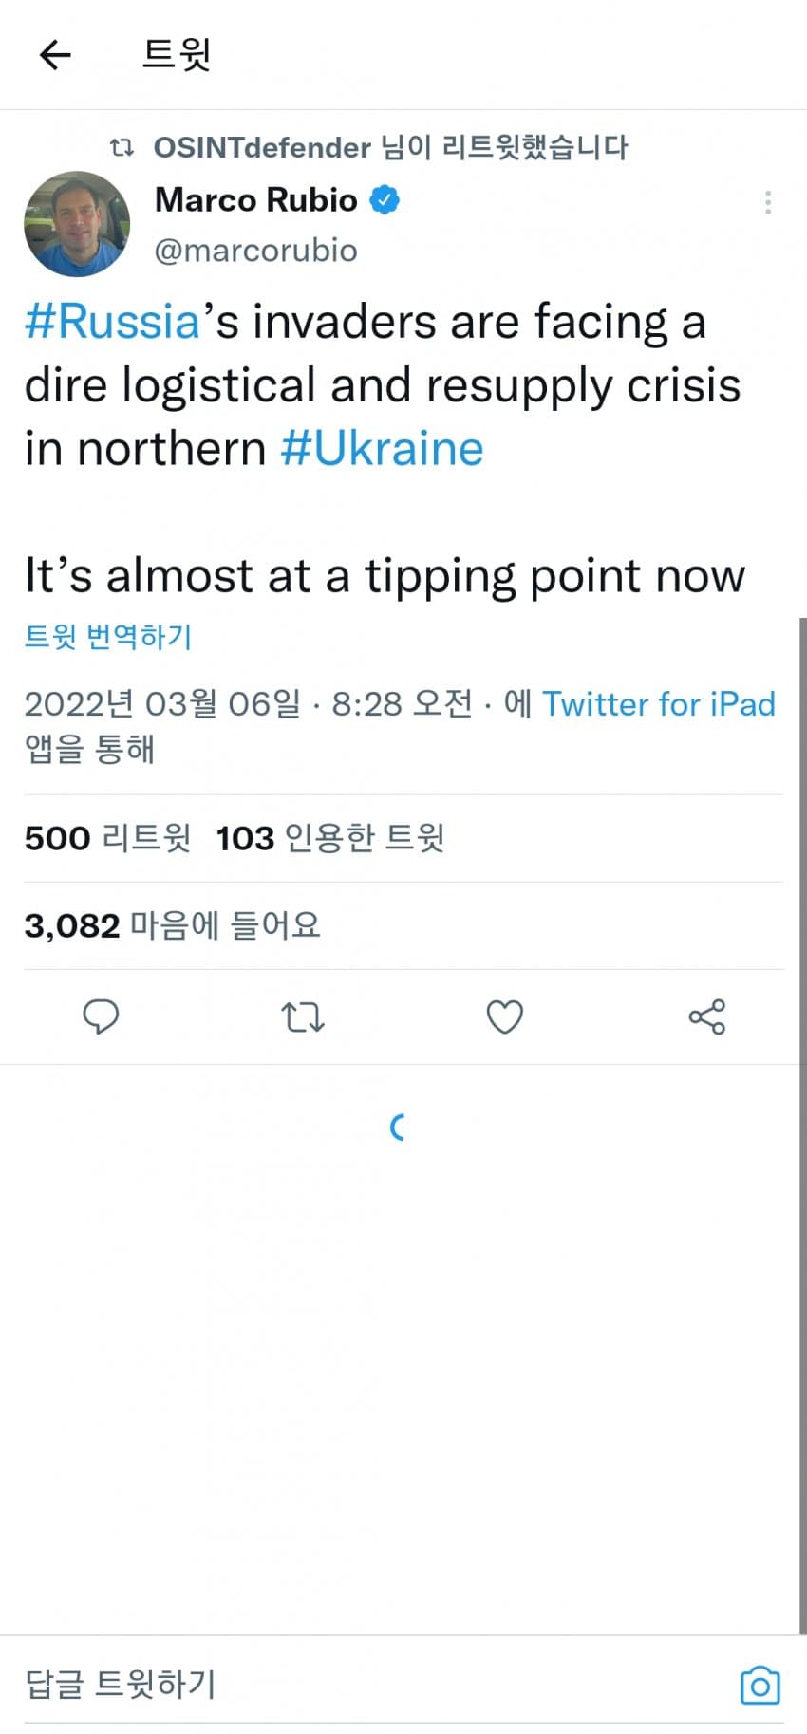Tap the 답글 트윗하기 reply field
The image size is (807, 1734).
(x=121, y=1685)
